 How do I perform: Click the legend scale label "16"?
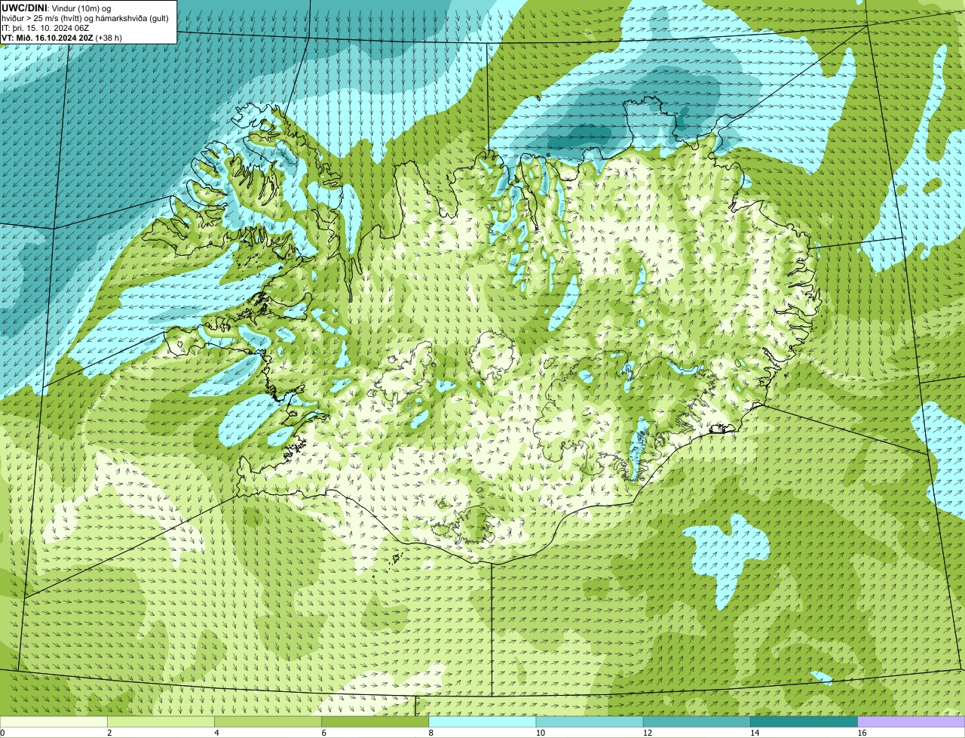pos(862,733)
